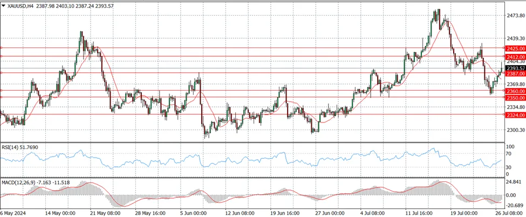Click the current price label 2393.57
The height and width of the screenshot is (217, 526).
click(515, 68)
